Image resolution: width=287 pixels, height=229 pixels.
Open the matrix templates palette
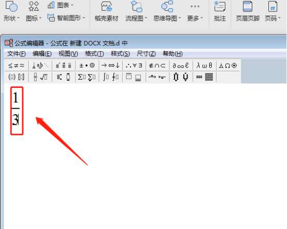204,77
